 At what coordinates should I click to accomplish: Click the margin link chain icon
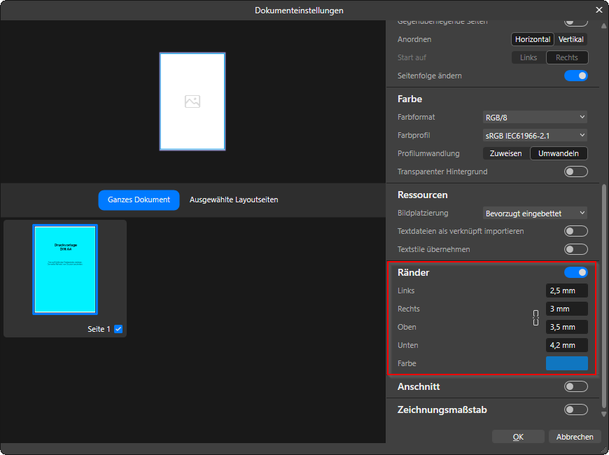click(x=536, y=318)
